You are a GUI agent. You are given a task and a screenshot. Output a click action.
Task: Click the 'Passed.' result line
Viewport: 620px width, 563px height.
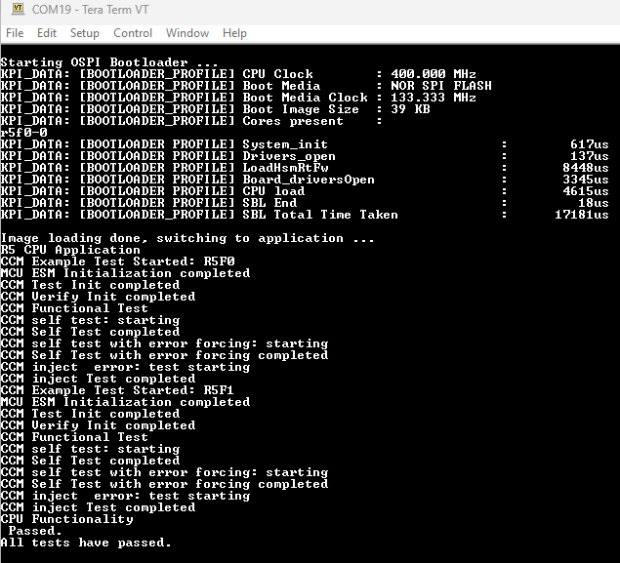pos(35,531)
